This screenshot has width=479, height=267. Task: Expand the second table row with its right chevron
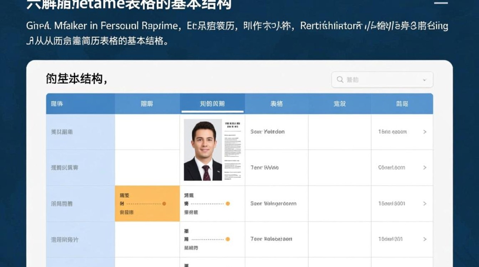[425, 167]
